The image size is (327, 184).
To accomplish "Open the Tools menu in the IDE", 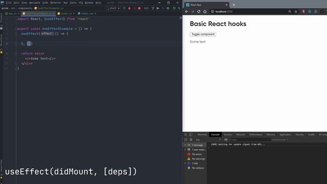I will click(73, 3).
